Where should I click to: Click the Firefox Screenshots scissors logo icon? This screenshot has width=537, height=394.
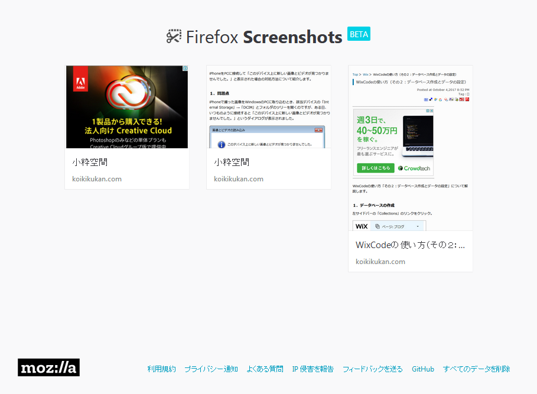pyautogui.click(x=174, y=36)
